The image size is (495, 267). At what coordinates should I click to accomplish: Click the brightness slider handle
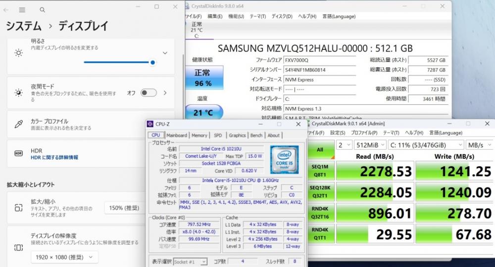[x=152, y=62]
